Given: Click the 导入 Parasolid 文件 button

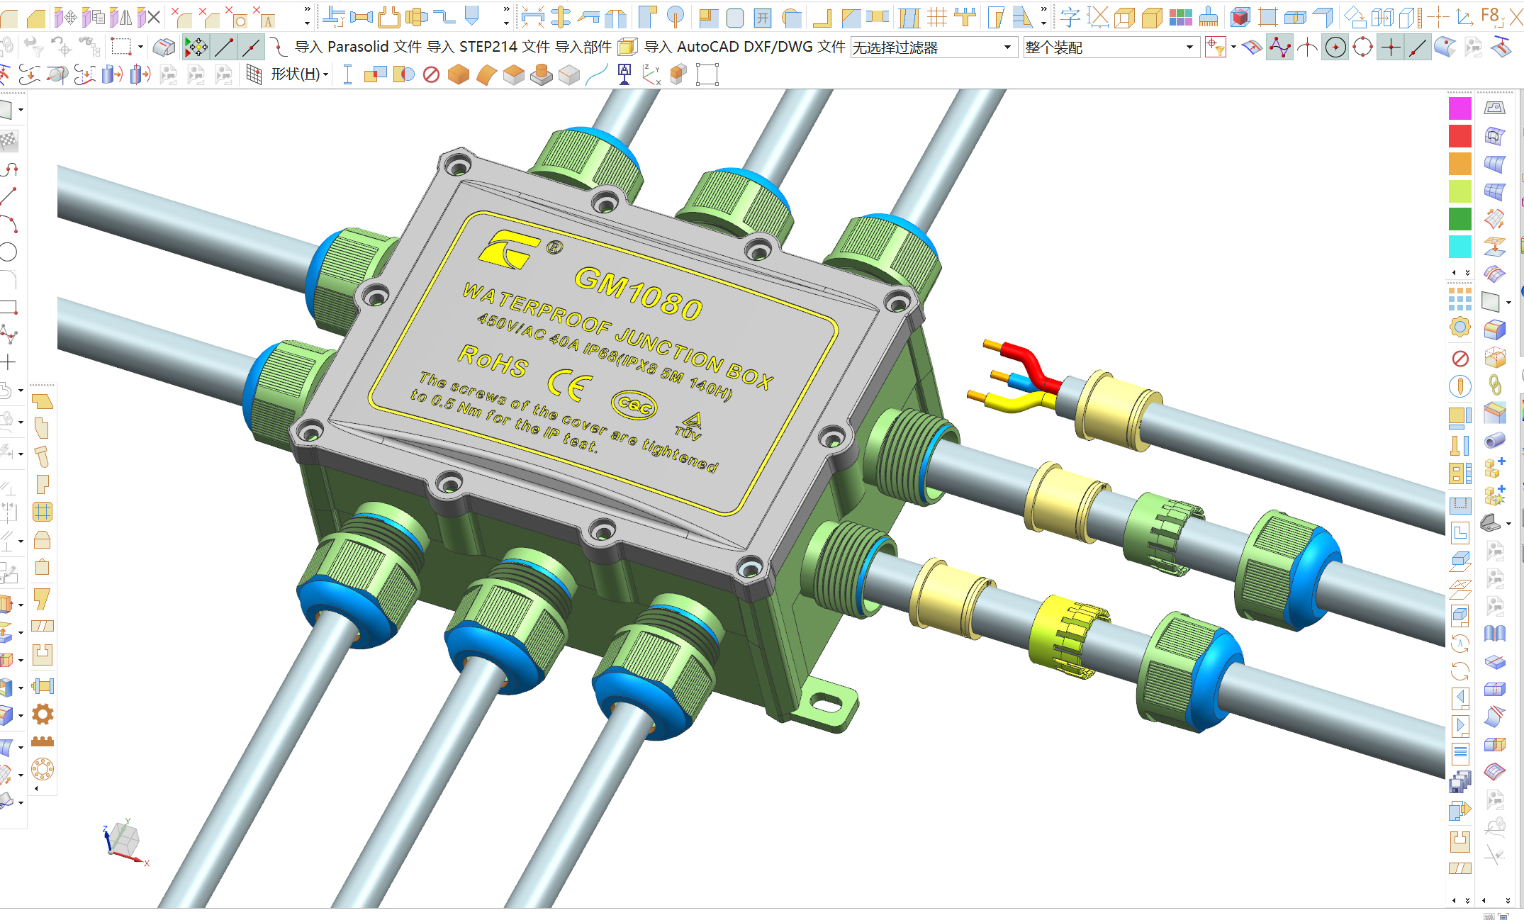Looking at the screenshot, I should [x=358, y=47].
